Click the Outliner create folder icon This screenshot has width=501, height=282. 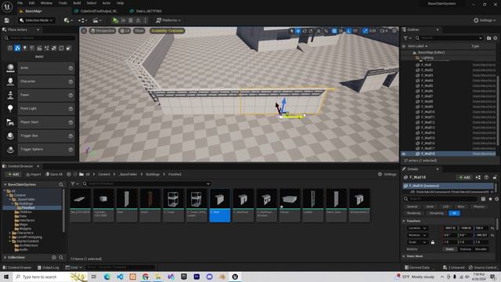(488, 38)
